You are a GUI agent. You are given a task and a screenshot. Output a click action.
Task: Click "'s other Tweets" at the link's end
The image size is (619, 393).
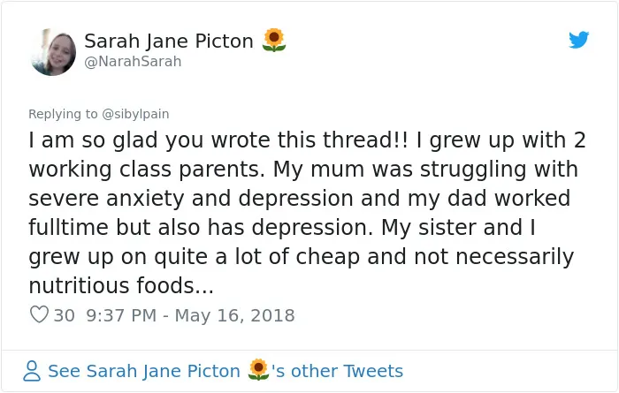(x=337, y=371)
